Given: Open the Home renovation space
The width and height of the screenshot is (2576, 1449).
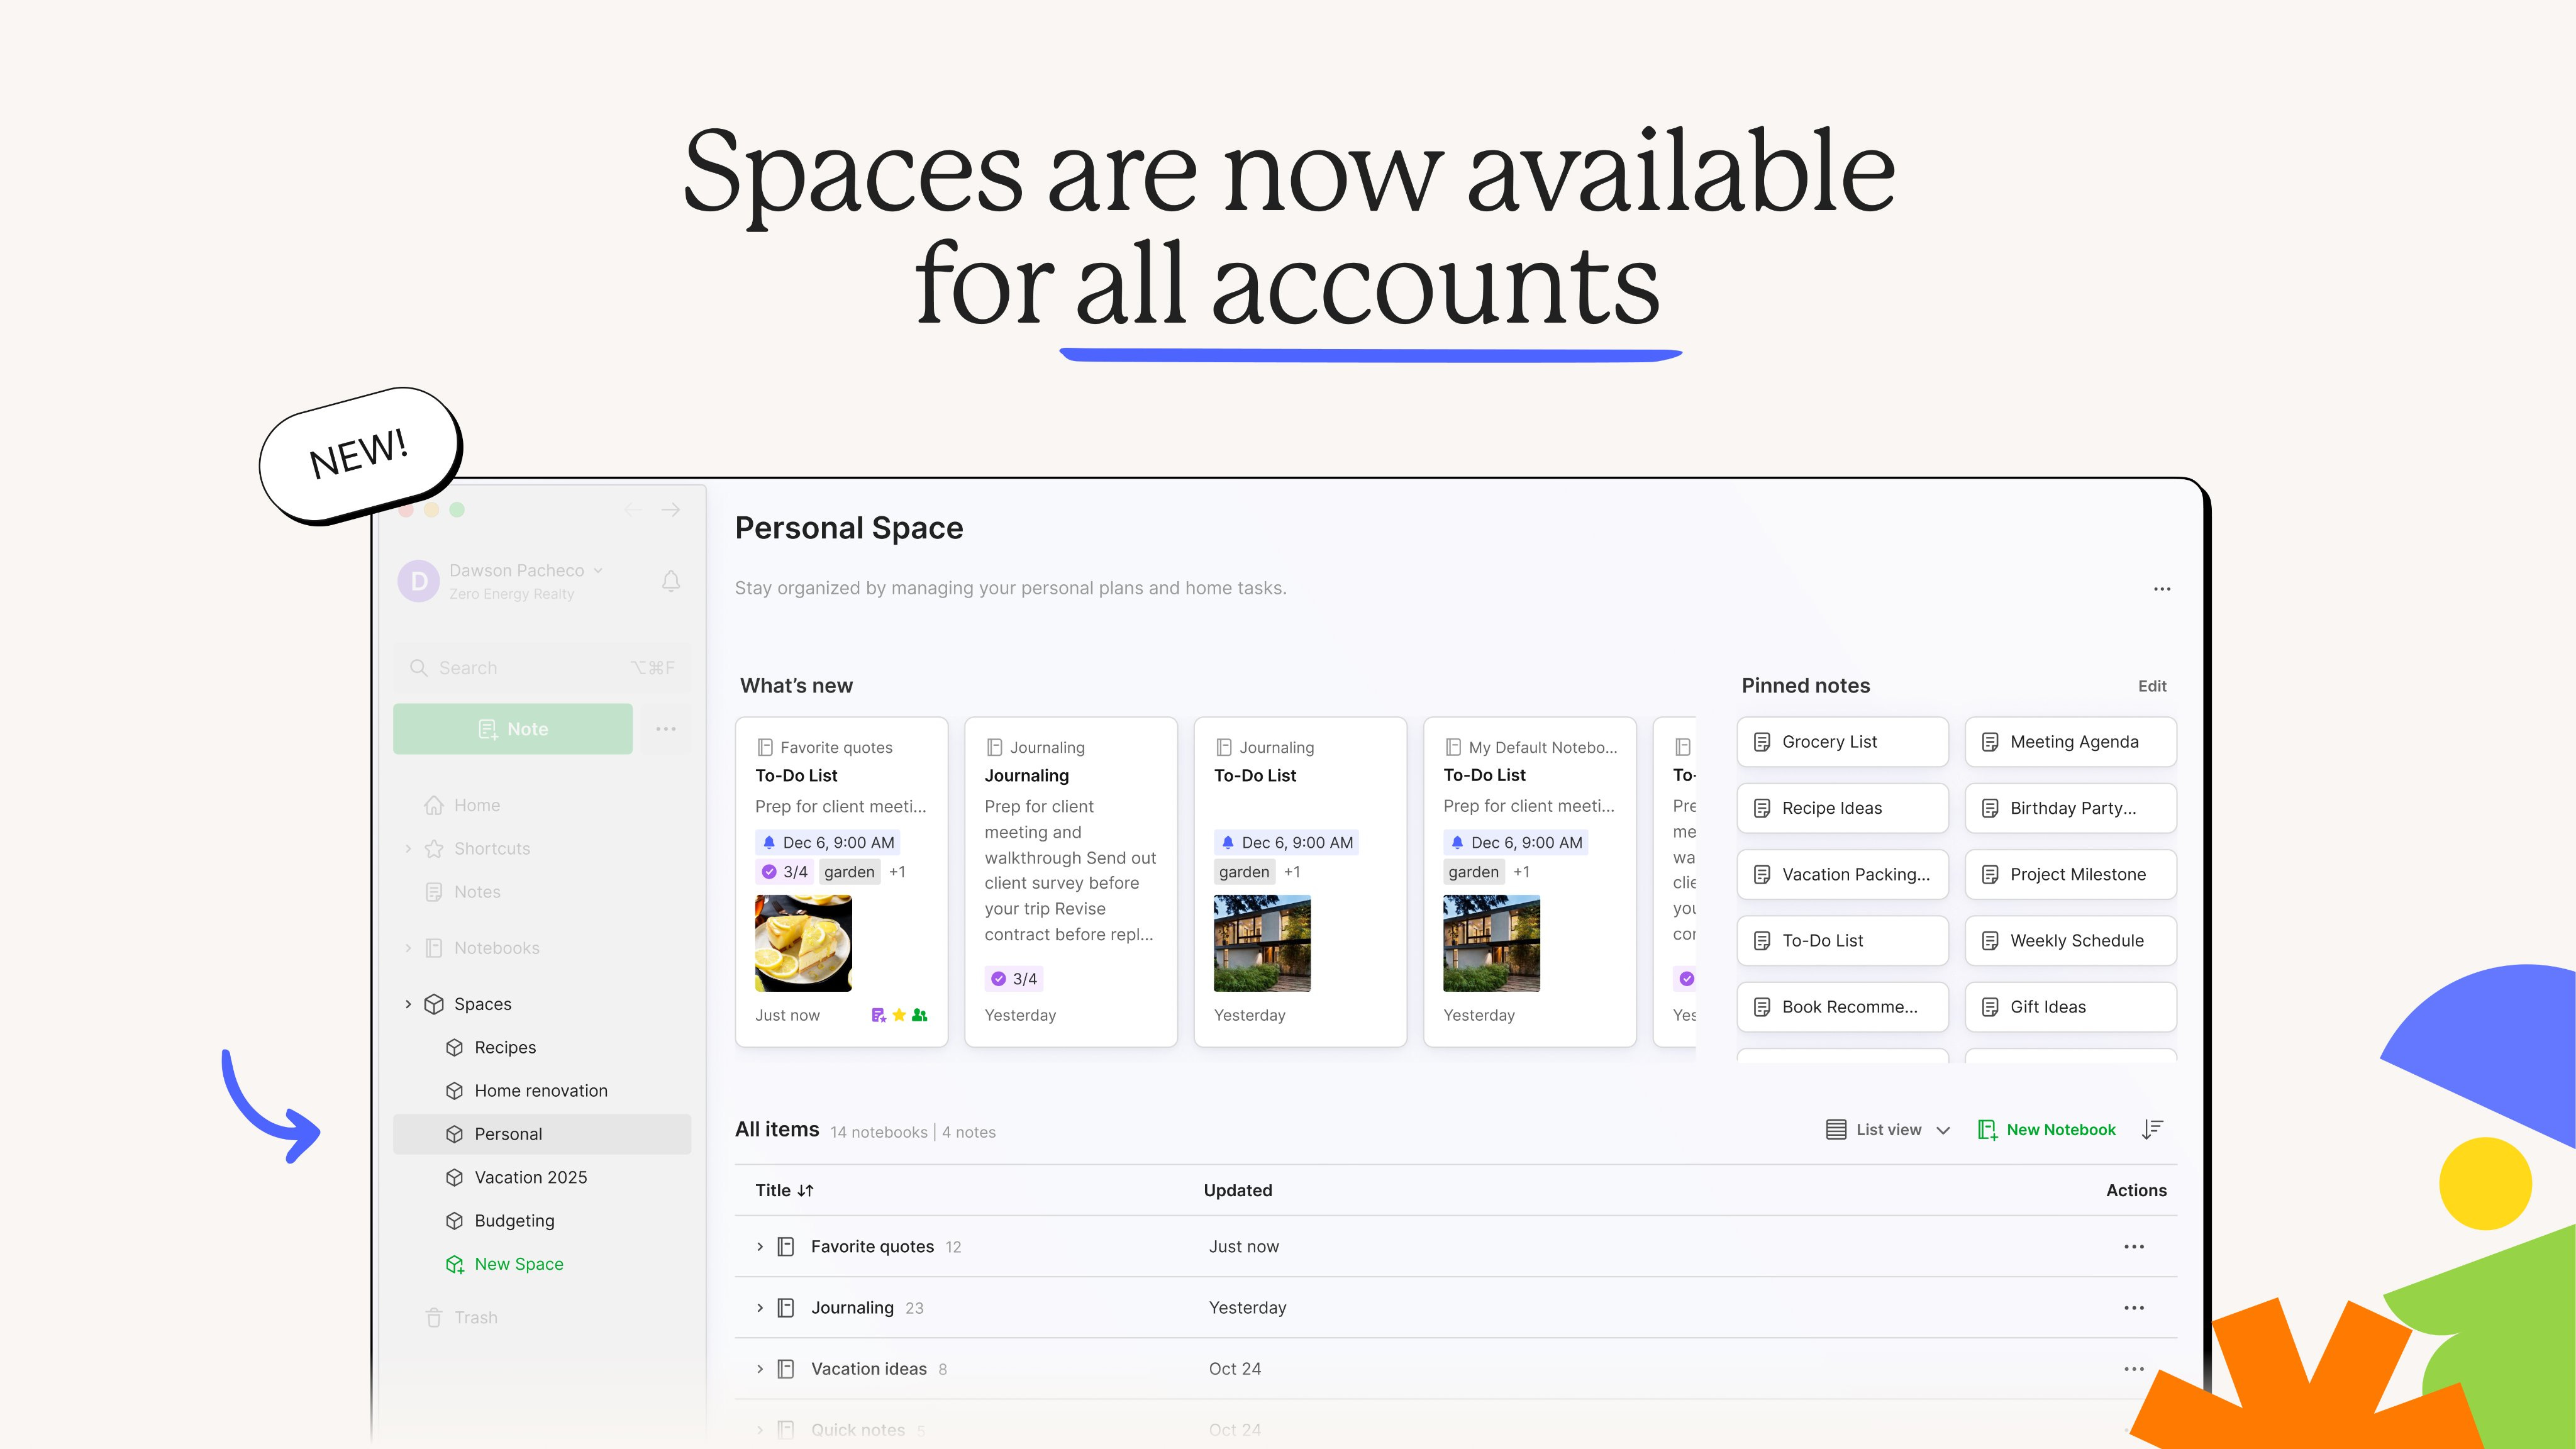Looking at the screenshot, I should click(x=540, y=1090).
